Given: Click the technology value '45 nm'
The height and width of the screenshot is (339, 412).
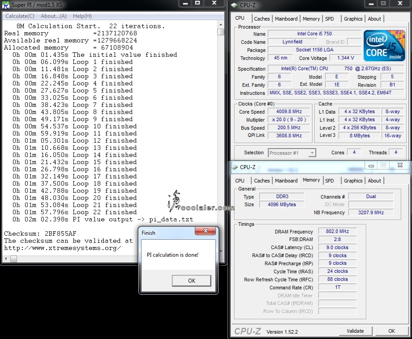Looking at the screenshot, I should tap(281, 58).
